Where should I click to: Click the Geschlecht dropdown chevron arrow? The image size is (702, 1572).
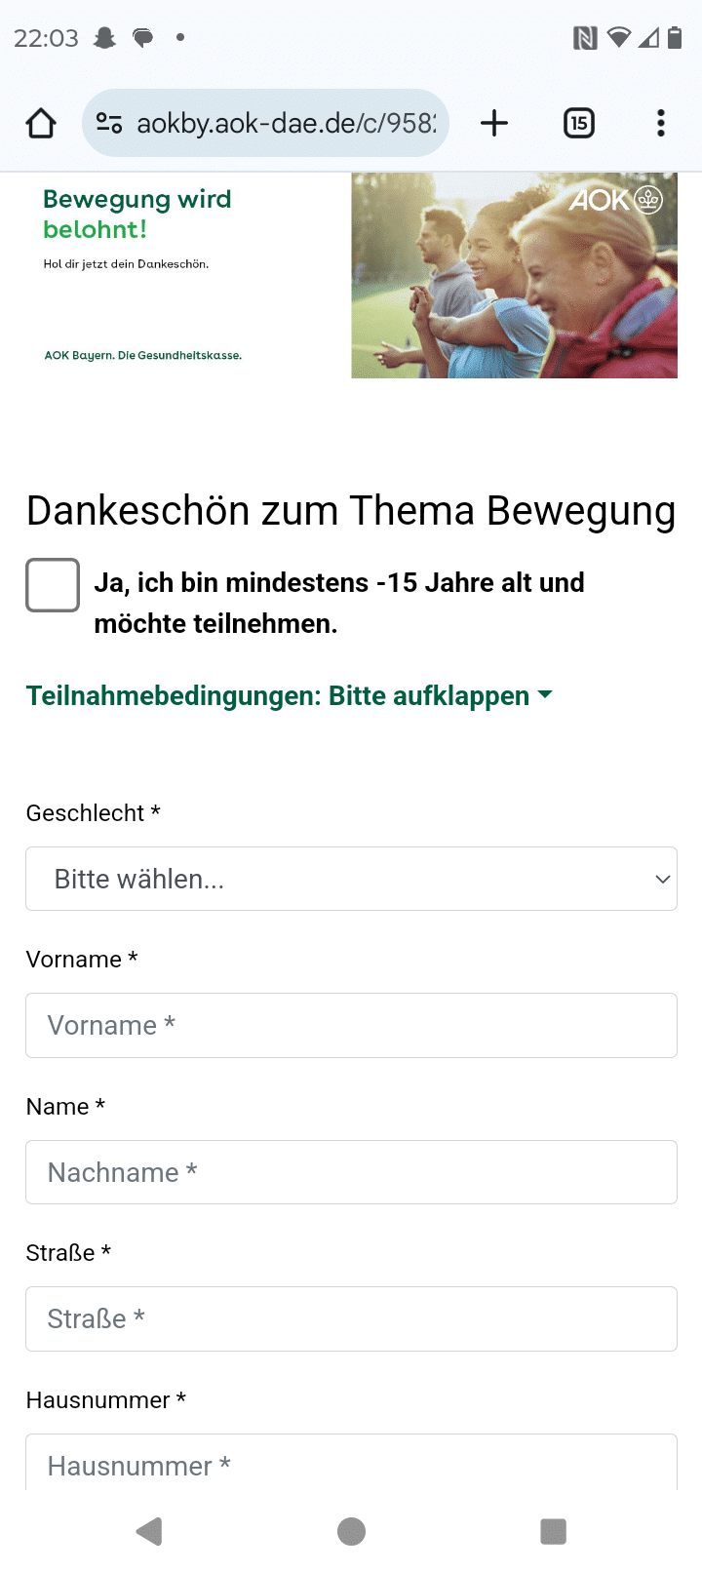pos(663,879)
